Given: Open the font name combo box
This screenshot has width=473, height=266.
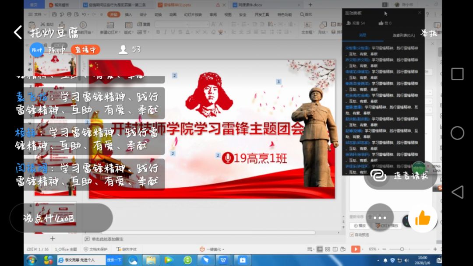Looking at the screenshot, I should [172, 24].
